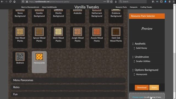Screen dimensions: 176x99
Task: Select the Endstone Background card
Action: pos(116,16)
